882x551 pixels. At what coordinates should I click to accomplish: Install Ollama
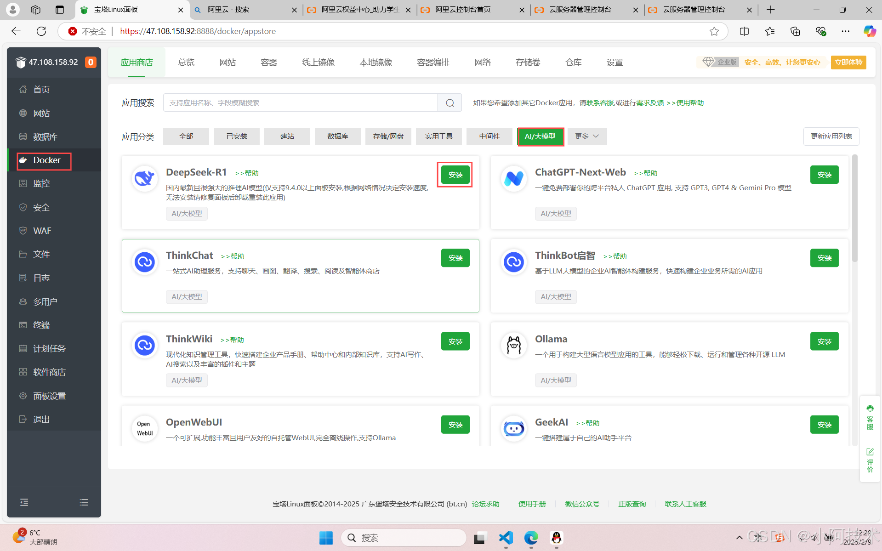[824, 341]
